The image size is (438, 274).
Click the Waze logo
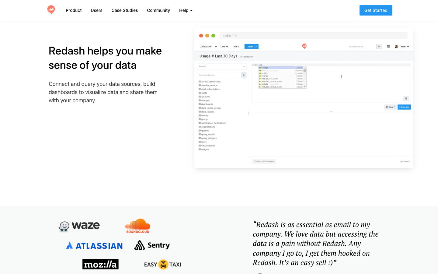point(79,226)
